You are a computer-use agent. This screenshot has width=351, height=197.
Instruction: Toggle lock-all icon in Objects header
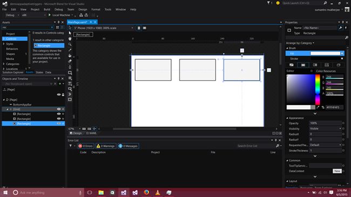[x=63, y=95]
